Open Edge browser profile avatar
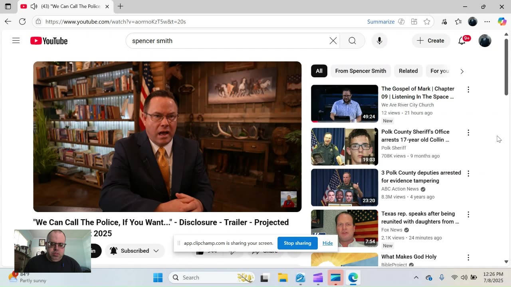This screenshot has height=287, width=511. click(x=473, y=22)
